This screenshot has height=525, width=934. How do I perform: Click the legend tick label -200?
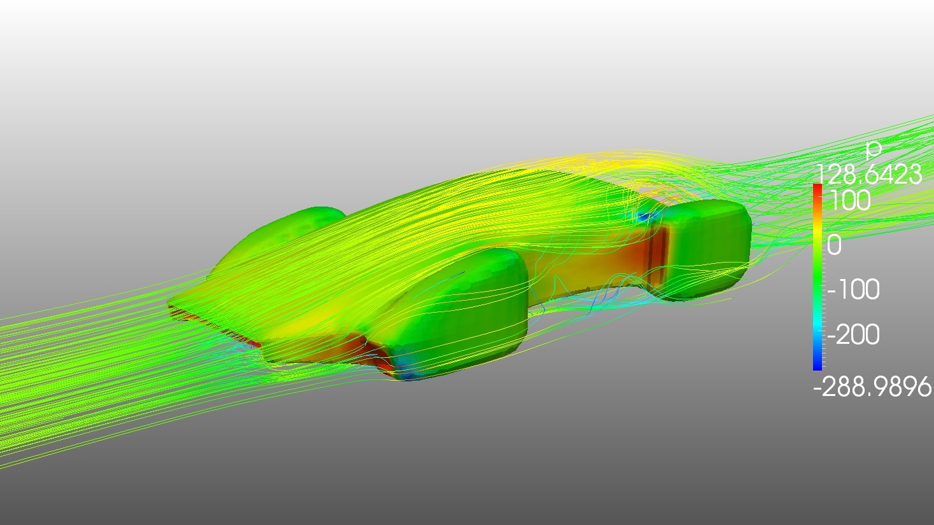tap(853, 334)
